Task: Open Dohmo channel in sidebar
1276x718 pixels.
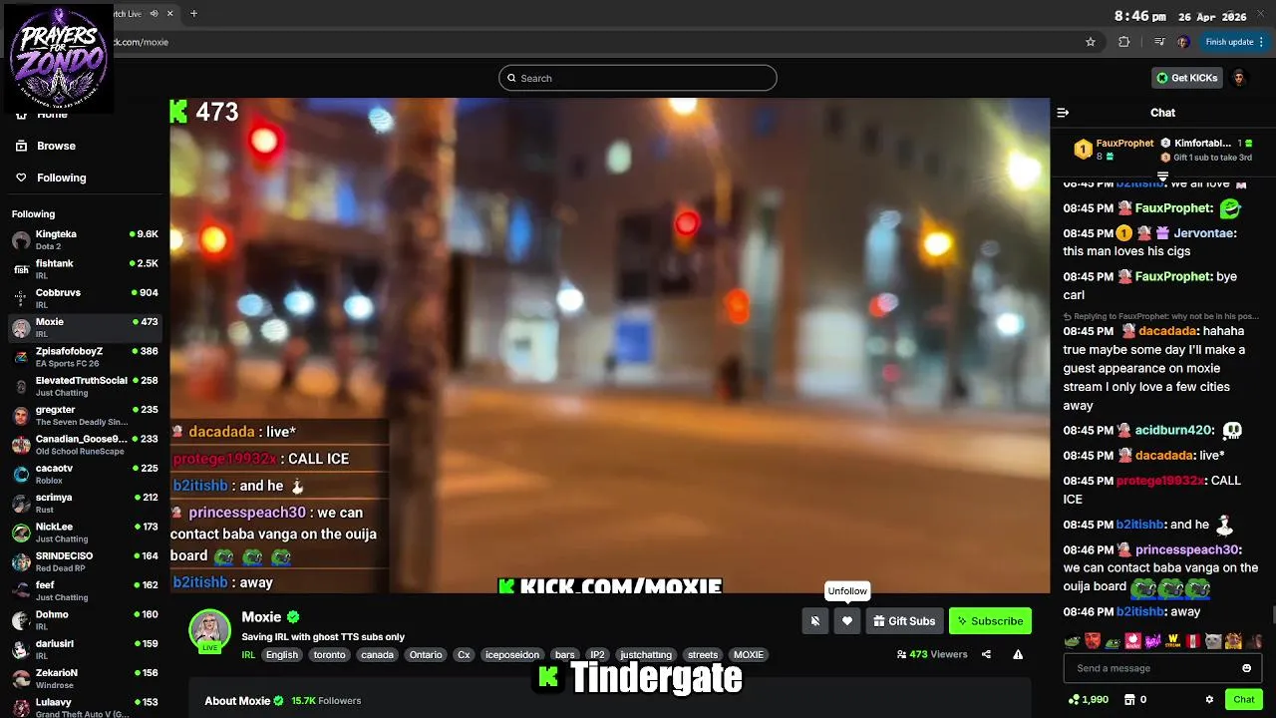Action: [x=85, y=619]
